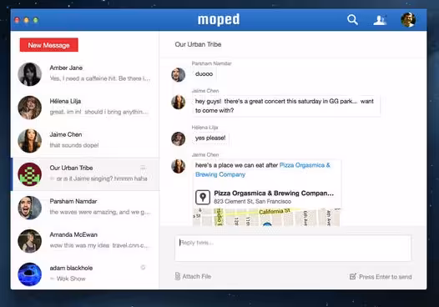Click Parsham Namdar's sidebar avatar
Screen dimensions: 439x307
30,208
